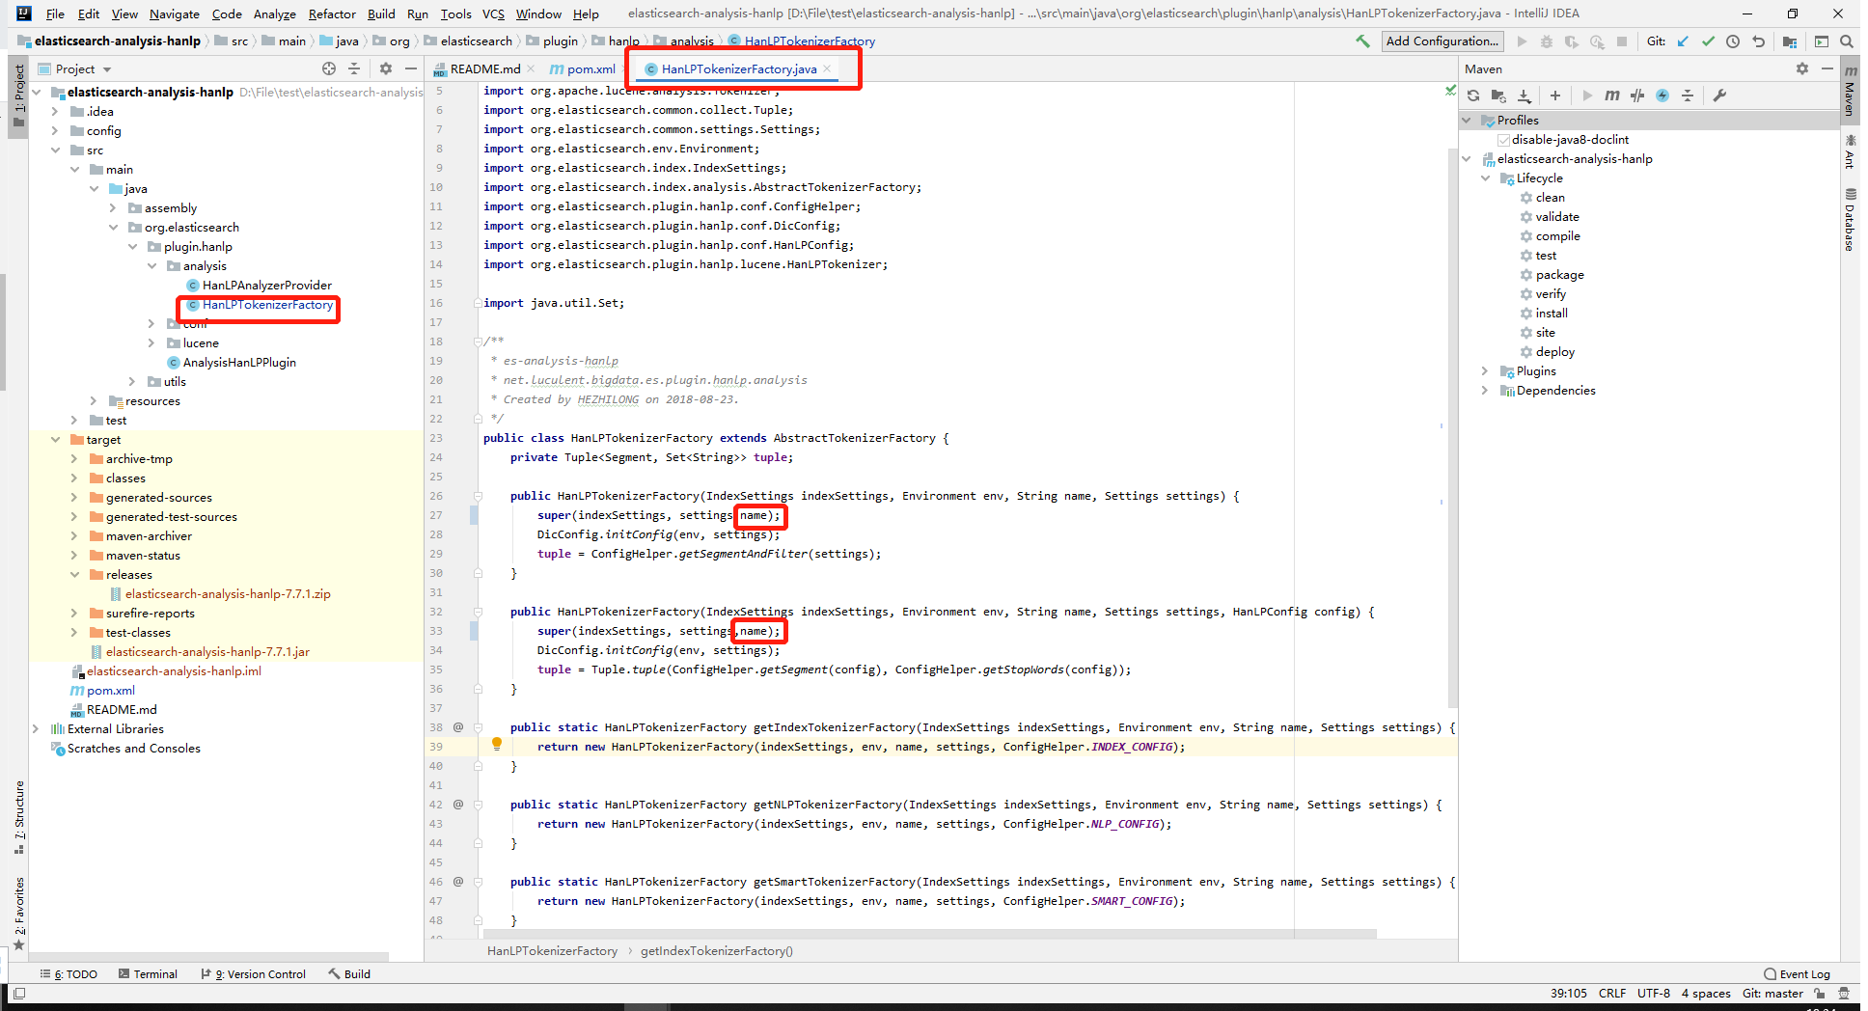The image size is (1868, 1011).
Task: Toggle Maven Skip Tests mode icon
Action: [1637, 96]
